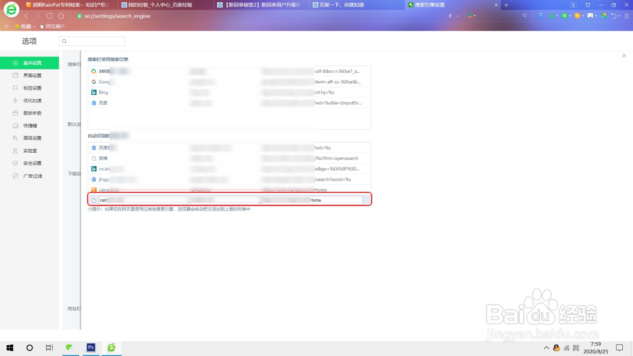Image resolution: width=633 pixels, height=356 pixels.
Task: Click the new engine URL field ending Home
Action: coord(312,200)
